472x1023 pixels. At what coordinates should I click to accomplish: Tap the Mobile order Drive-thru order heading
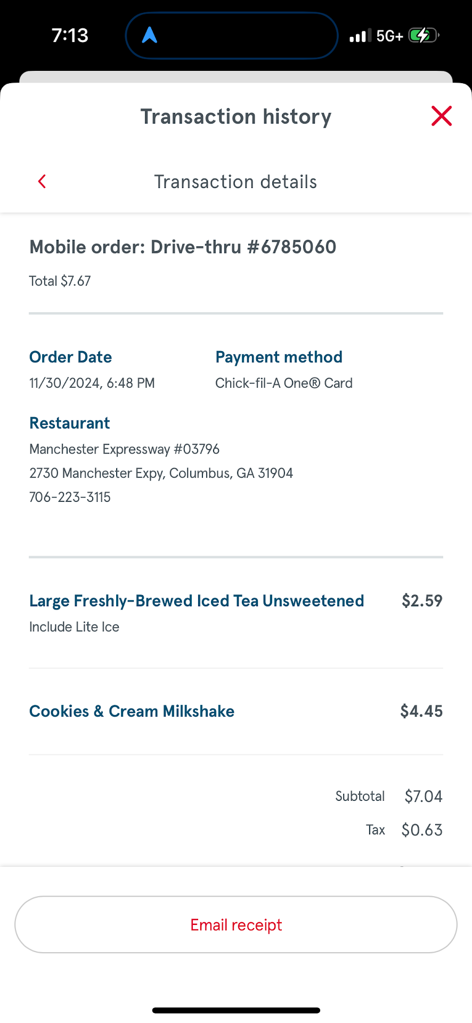coord(183,247)
